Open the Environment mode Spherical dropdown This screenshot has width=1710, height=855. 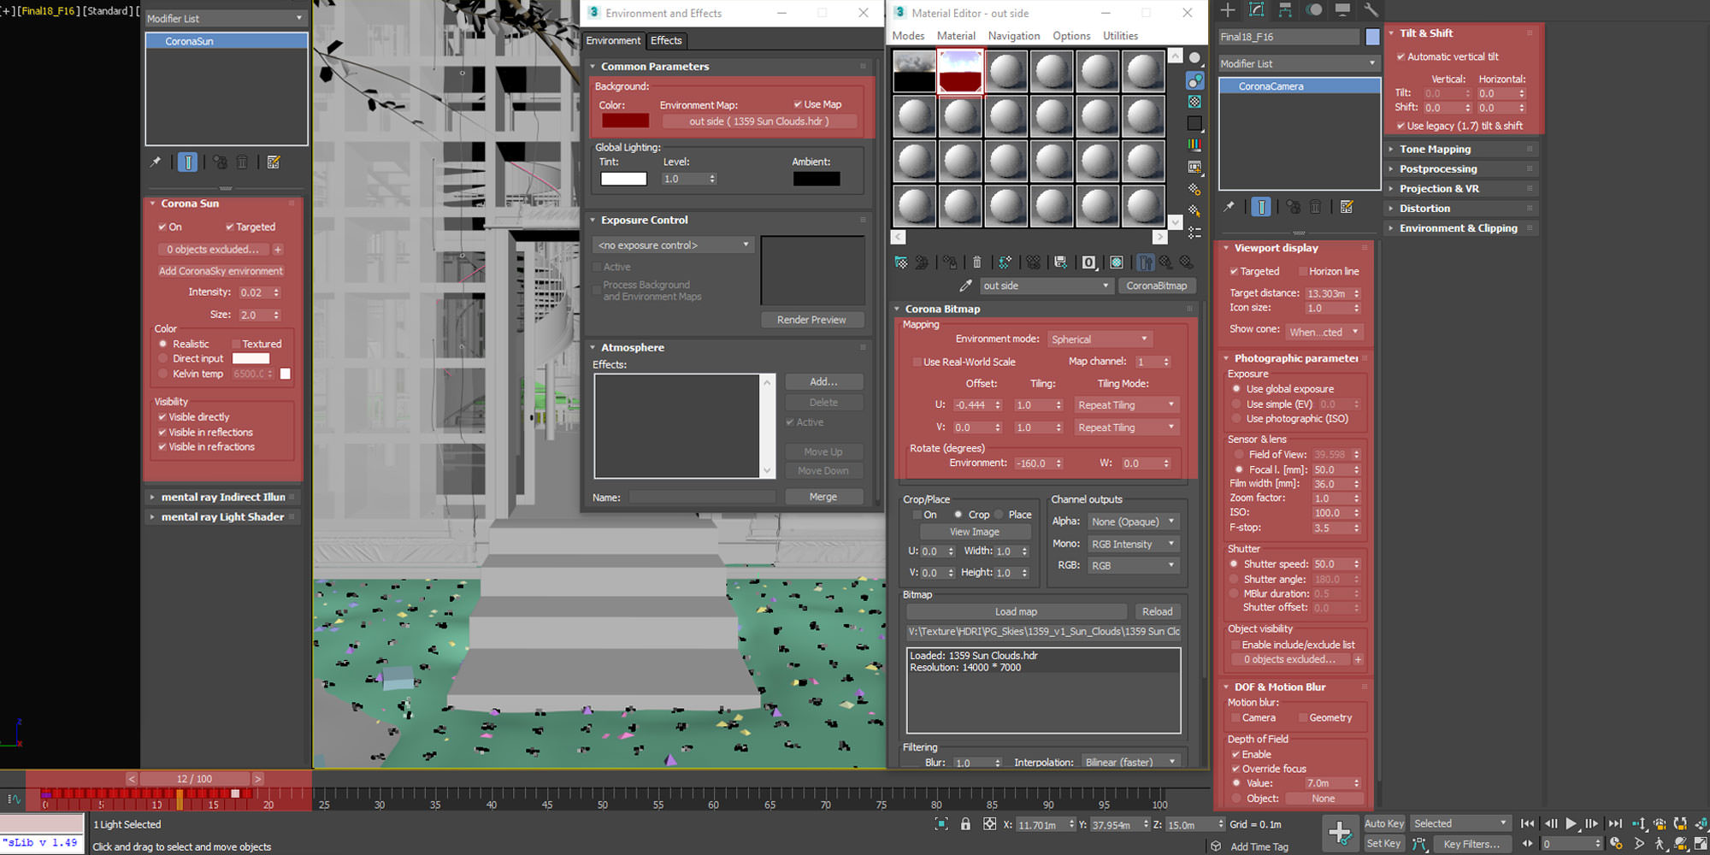tap(1099, 339)
